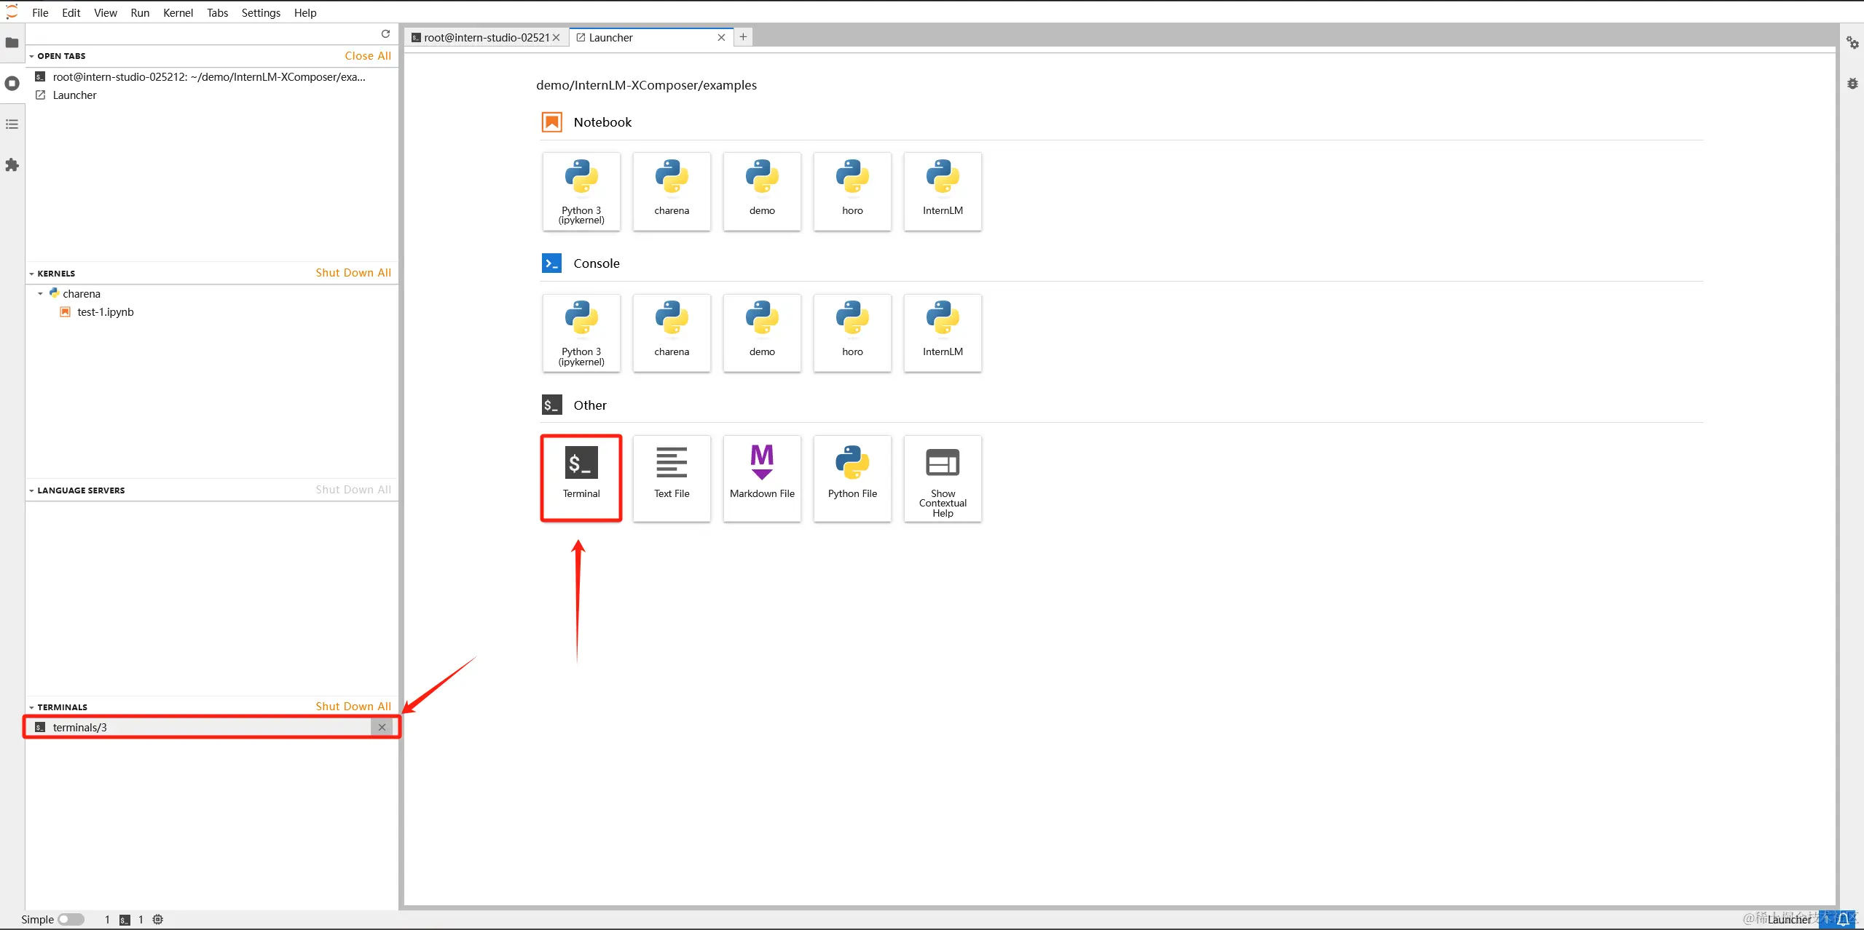Collapse the OPEN TABS section
This screenshot has height=930, width=1864.
coord(32,56)
